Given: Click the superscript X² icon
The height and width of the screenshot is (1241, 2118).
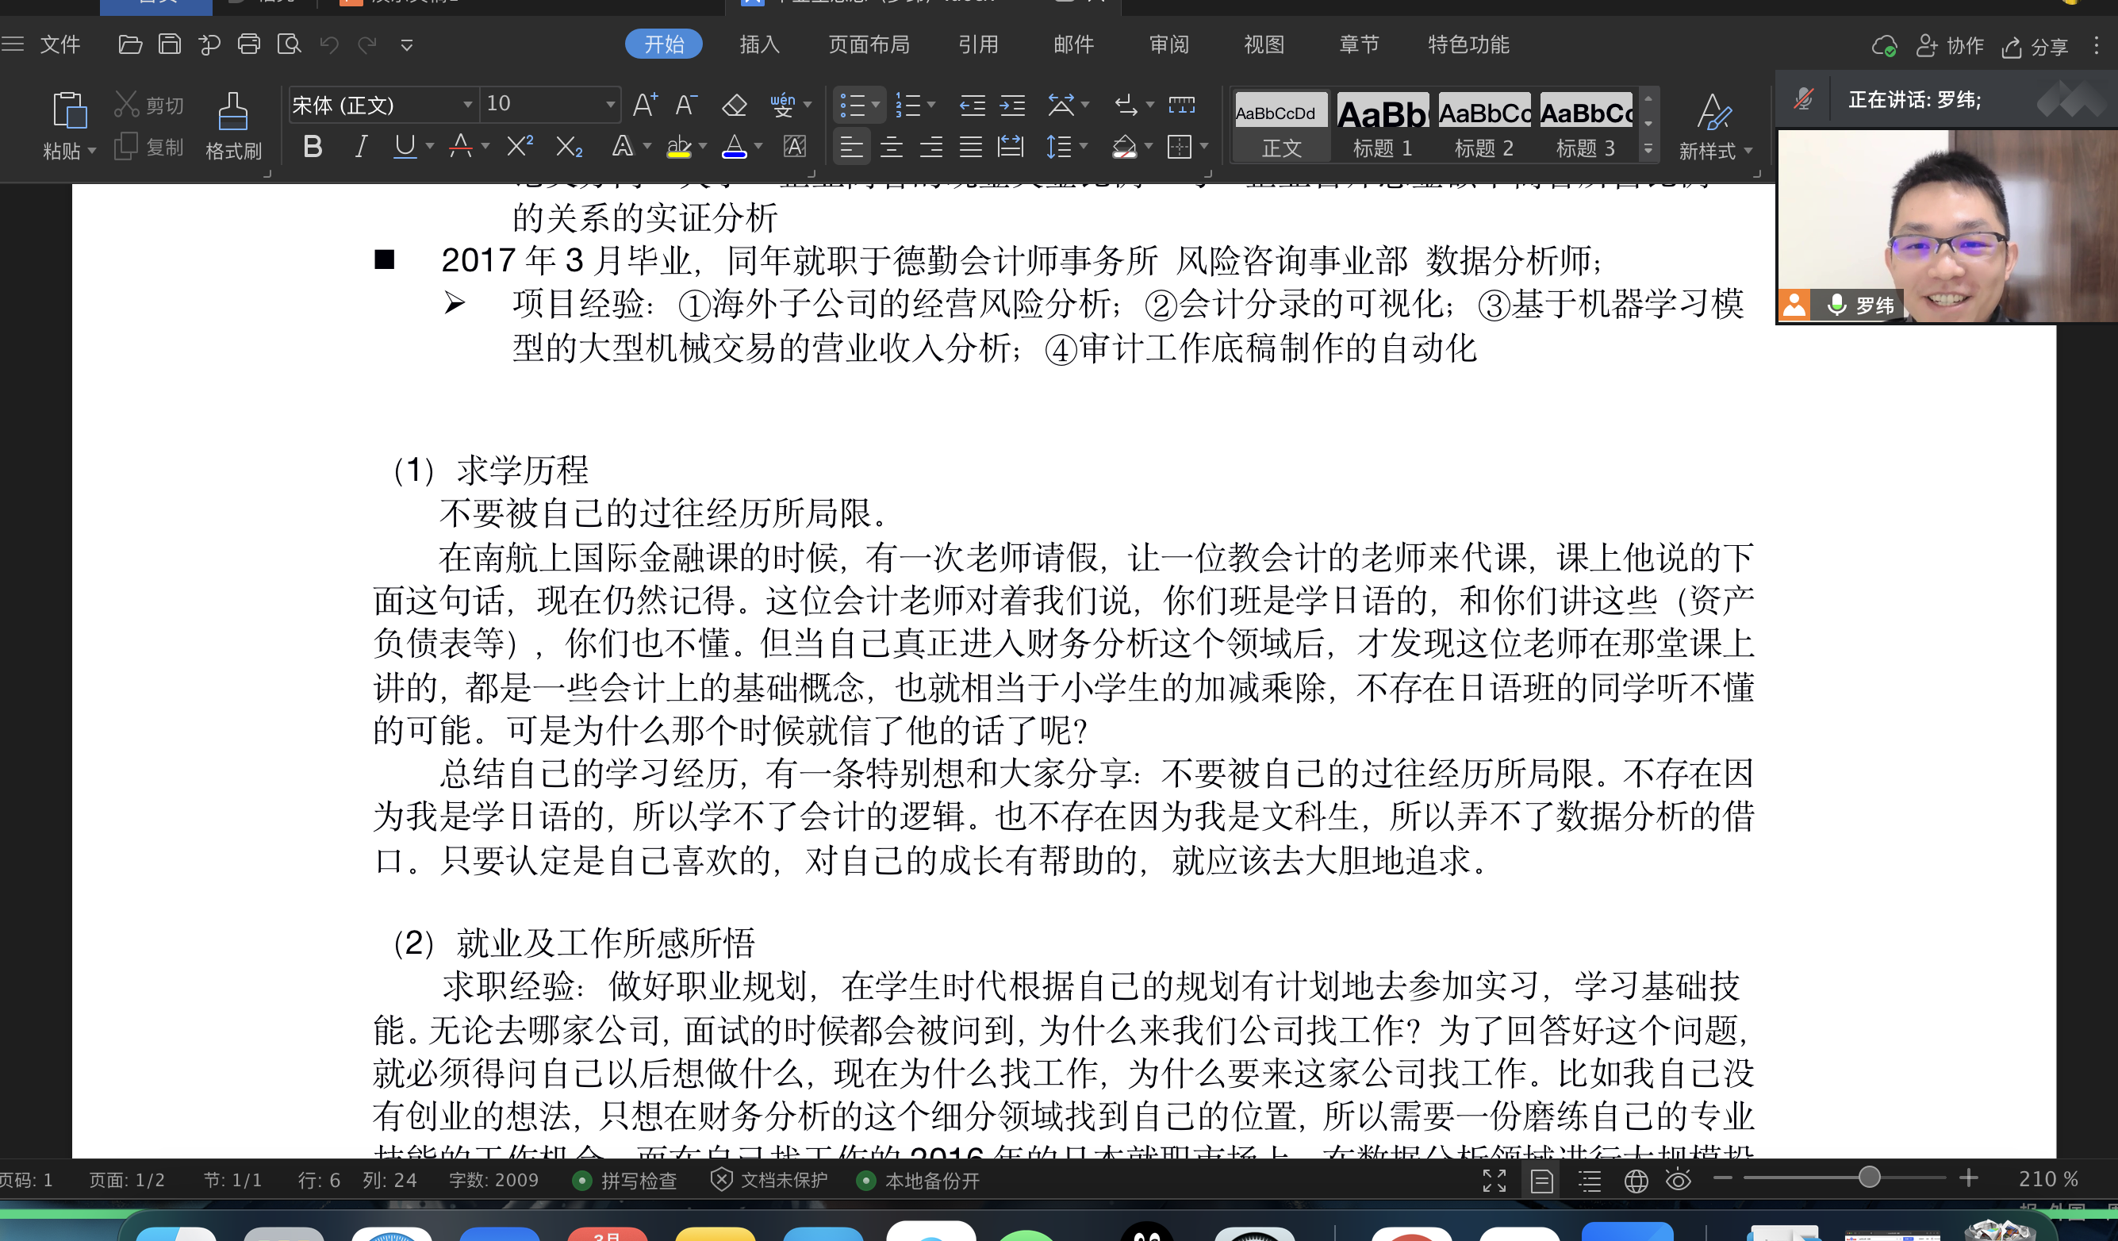Looking at the screenshot, I should pos(520,146).
